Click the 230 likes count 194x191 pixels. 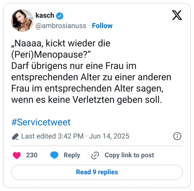[32, 155]
